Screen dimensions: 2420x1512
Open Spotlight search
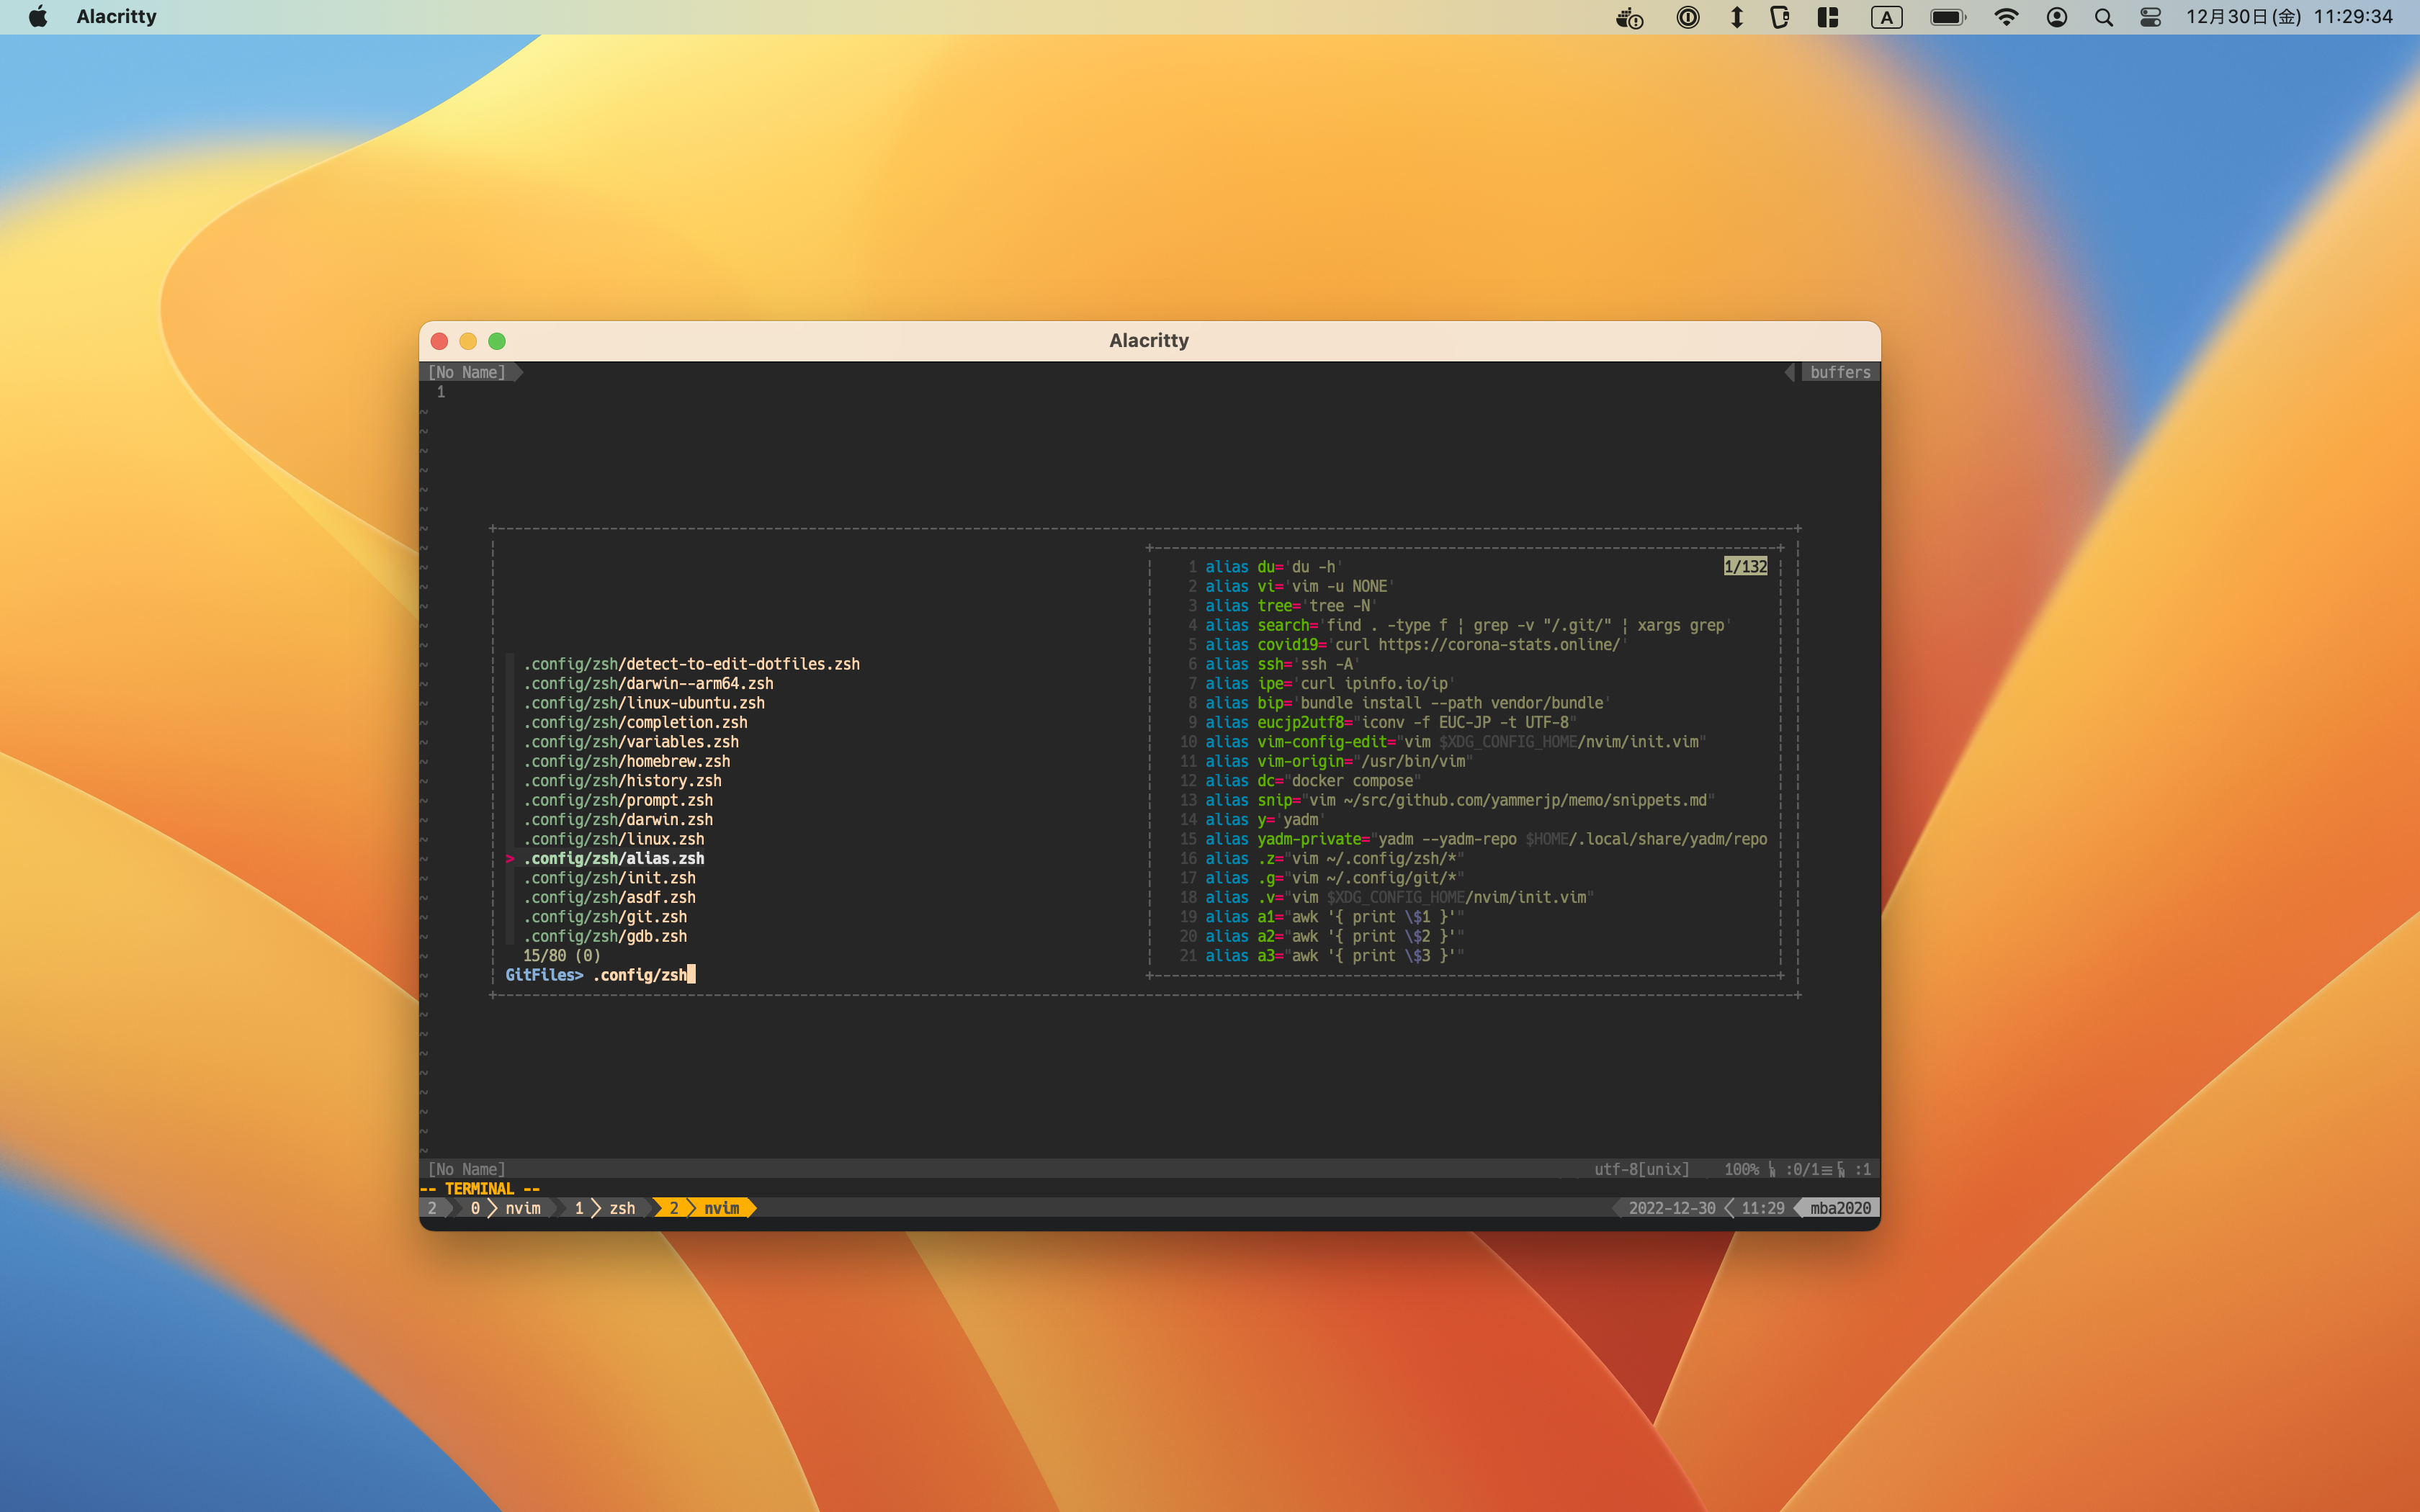pyautogui.click(x=2104, y=17)
